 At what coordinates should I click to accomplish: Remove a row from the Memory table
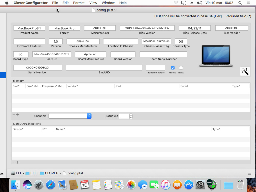coord(14,115)
